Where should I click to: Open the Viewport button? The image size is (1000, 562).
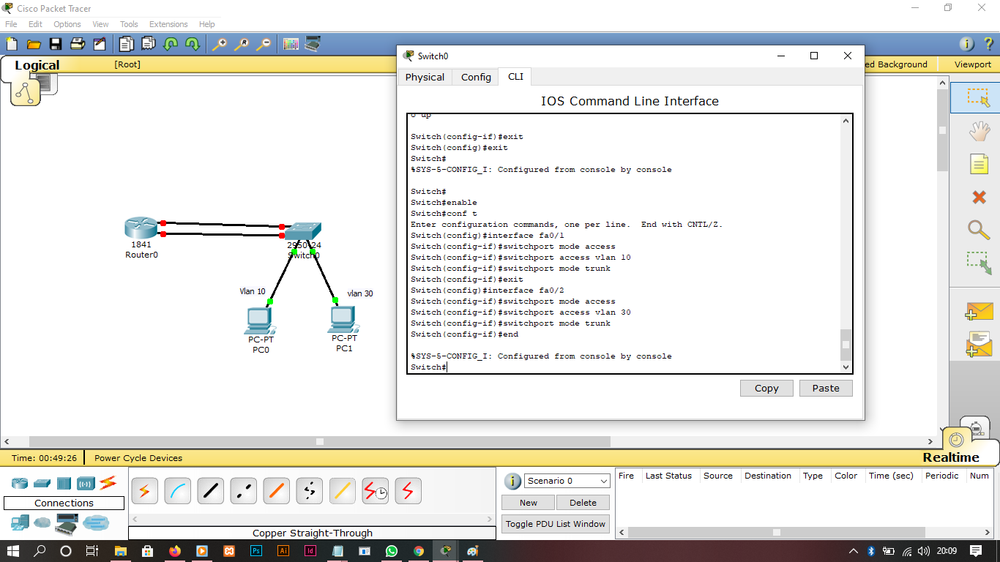[972, 64]
